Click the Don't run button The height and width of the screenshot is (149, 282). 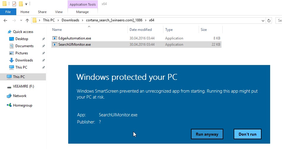click(x=247, y=134)
